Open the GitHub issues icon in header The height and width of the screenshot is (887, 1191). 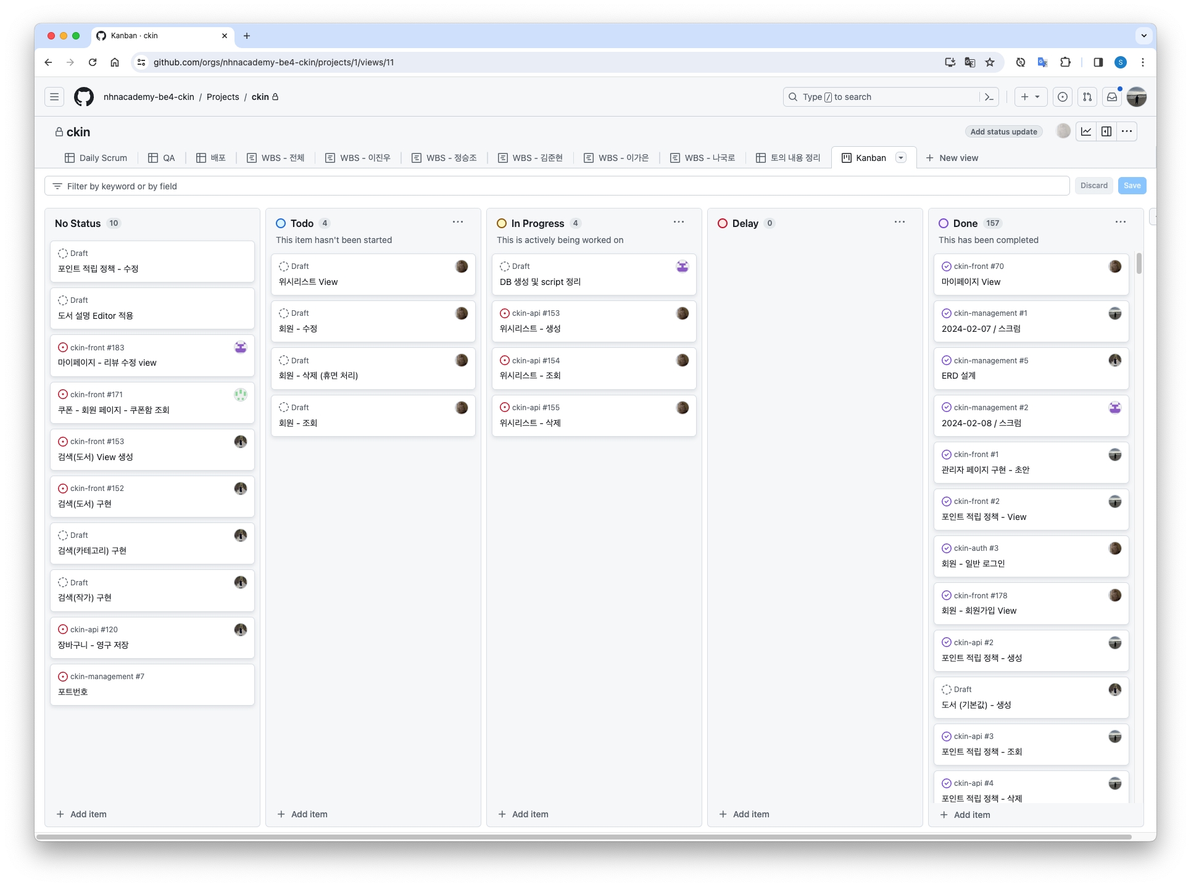pos(1063,97)
